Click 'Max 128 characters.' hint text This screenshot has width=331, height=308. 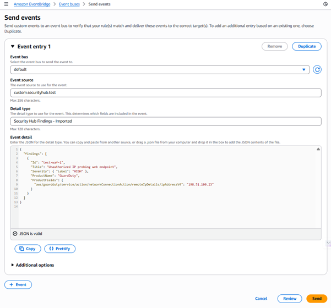point(25,129)
